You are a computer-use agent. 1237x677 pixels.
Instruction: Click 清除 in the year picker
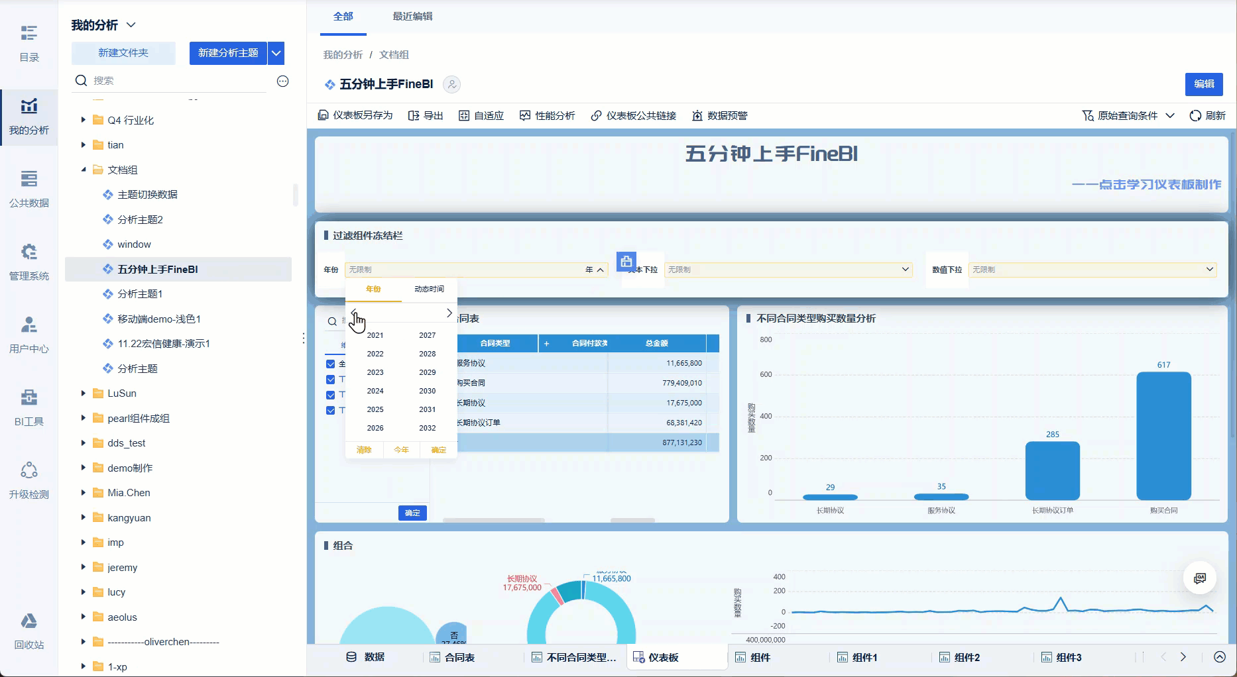click(364, 450)
